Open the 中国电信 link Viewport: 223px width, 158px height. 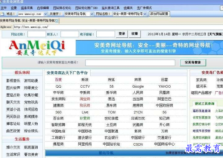coord(58,131)
